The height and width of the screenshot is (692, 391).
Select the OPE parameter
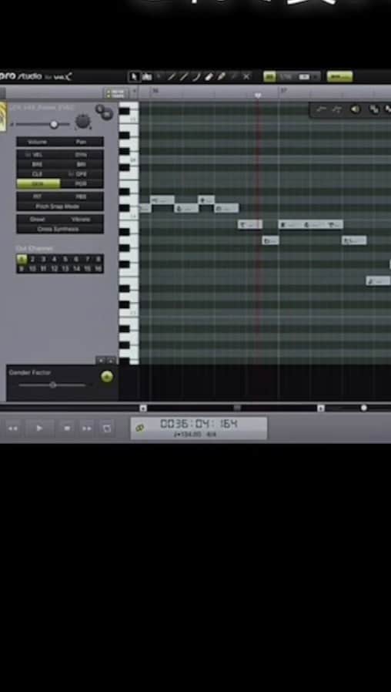click(81, 174)
